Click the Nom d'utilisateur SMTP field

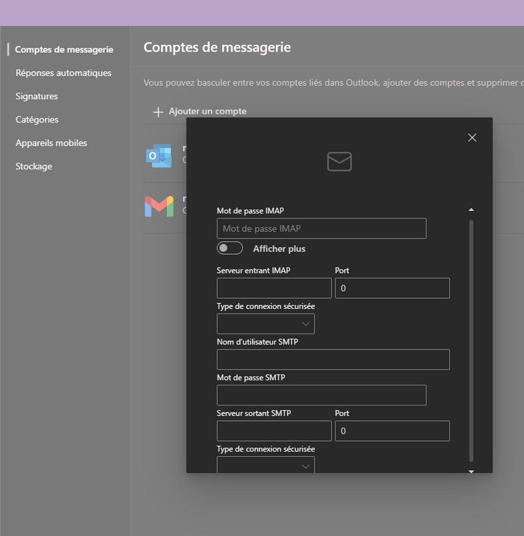[x=333, y=359]
